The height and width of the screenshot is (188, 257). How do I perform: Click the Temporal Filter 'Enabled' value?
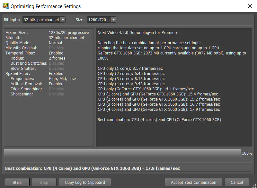(56, 53)
